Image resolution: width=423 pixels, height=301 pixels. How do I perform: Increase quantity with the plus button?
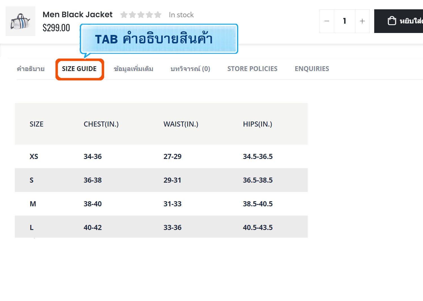362,21
